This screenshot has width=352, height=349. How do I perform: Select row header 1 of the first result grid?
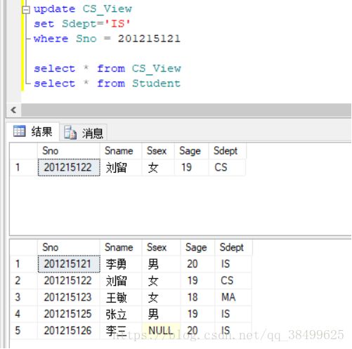pyautogui.click(x=24, y=168)
